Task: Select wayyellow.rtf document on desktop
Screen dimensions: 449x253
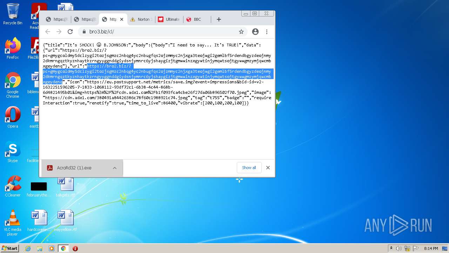Action: [x=66, y=221]
